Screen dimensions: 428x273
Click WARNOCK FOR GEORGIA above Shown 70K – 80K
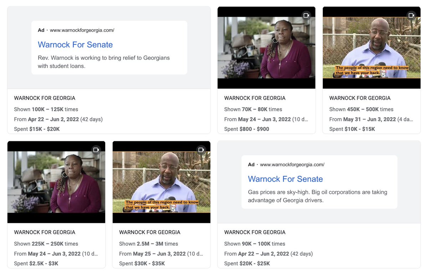point(255,98)
